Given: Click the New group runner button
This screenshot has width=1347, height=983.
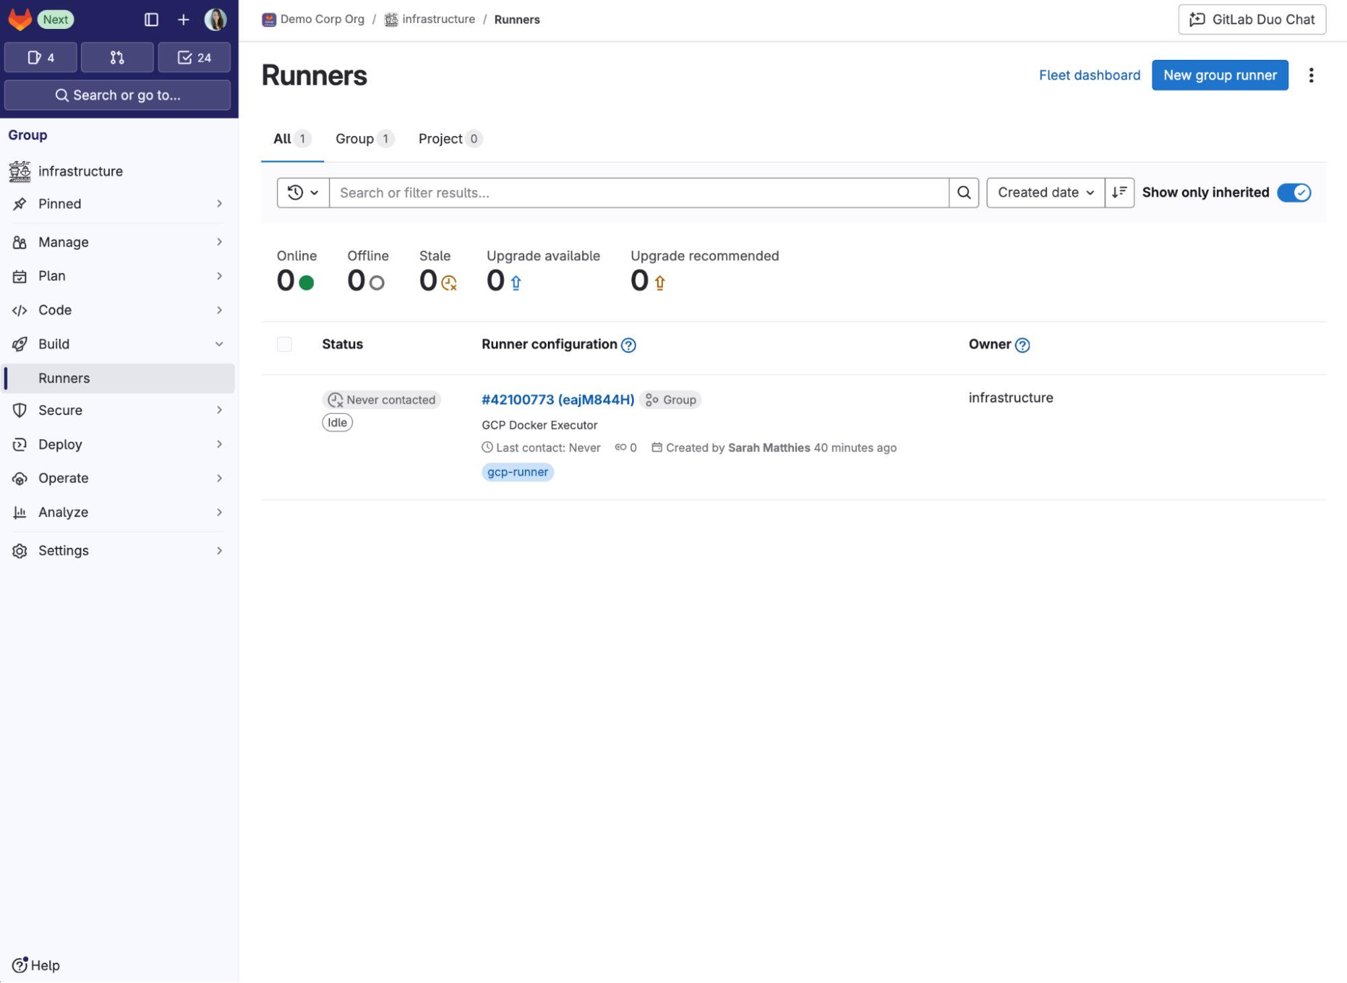Looking at the screenshot, I should point(1220,74).
